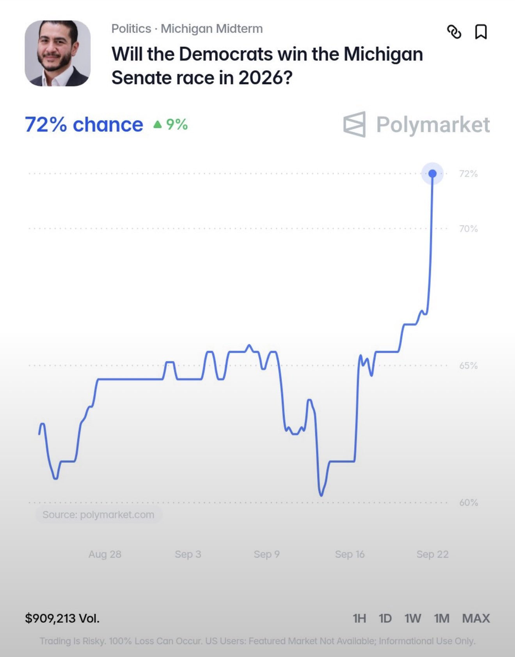Click the Aug 28 date axis label
The height and width of the screenshot is (657, 515).
click(105, 554)
